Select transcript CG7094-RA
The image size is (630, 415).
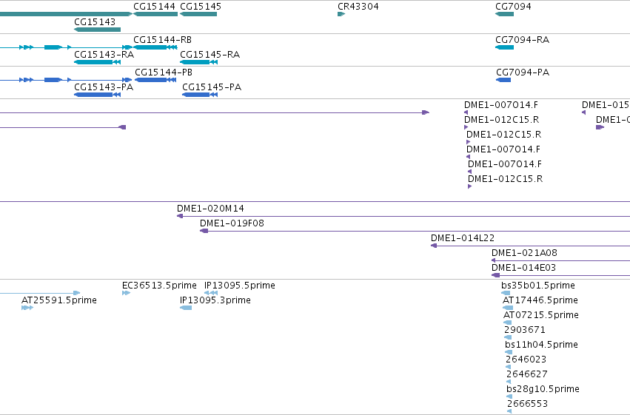pos(504,47)
